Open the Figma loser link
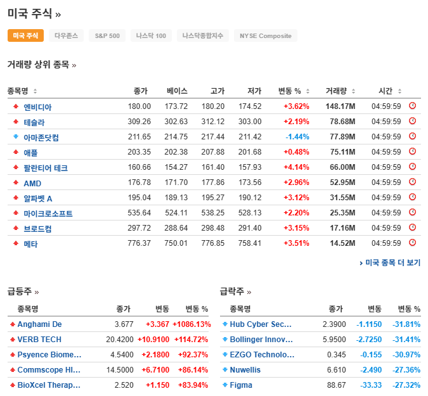 [x=241, y=385]
